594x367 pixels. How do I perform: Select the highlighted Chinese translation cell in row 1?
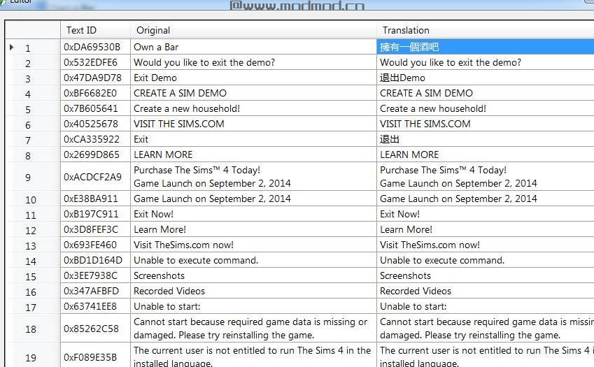[484, 48]
